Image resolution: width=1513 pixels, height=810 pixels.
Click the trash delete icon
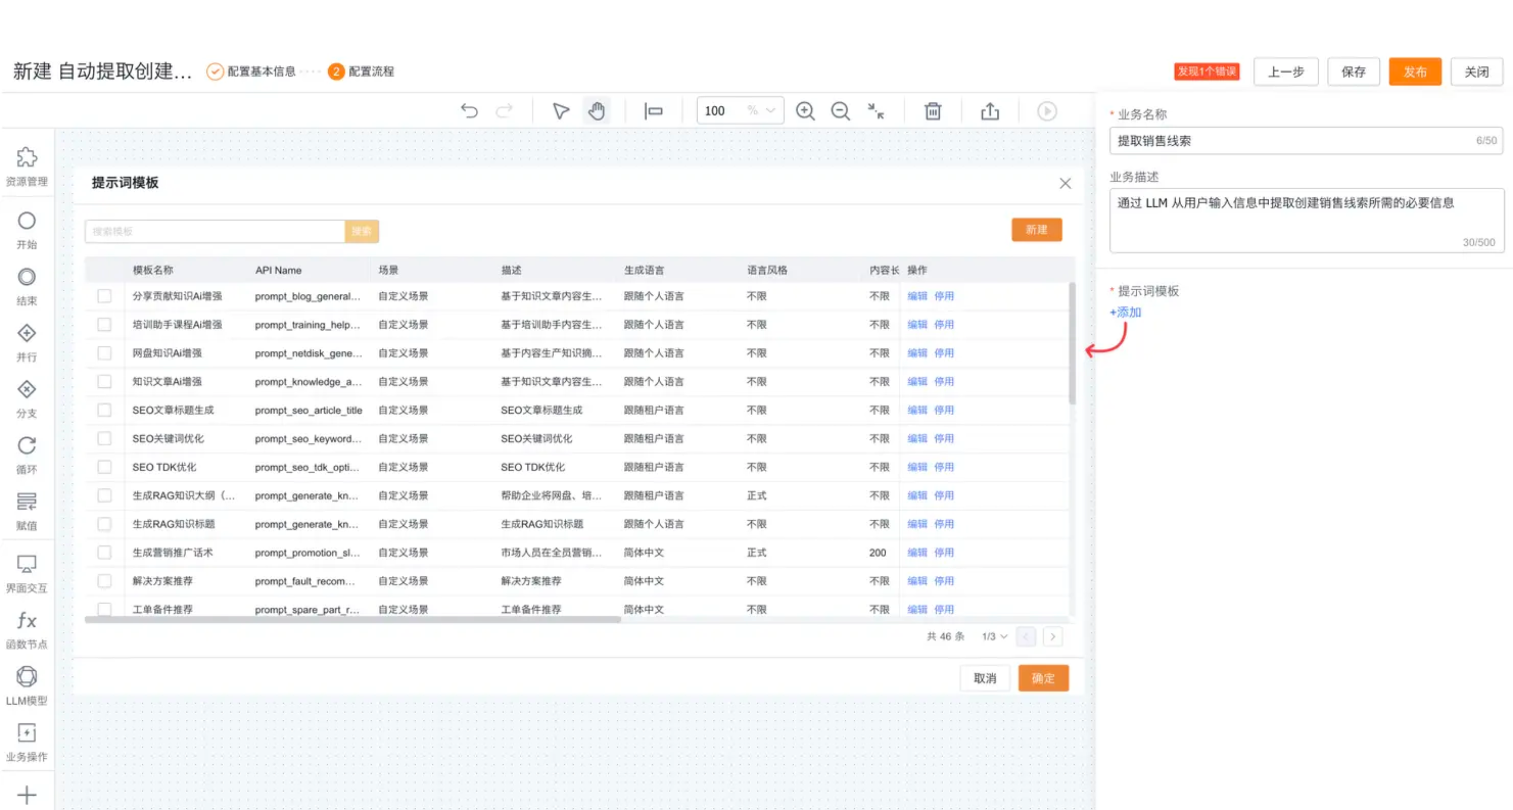[933, 111]
